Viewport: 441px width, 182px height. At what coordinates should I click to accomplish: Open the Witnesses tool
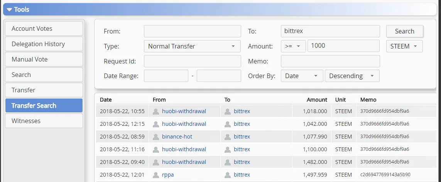[44, 121]
